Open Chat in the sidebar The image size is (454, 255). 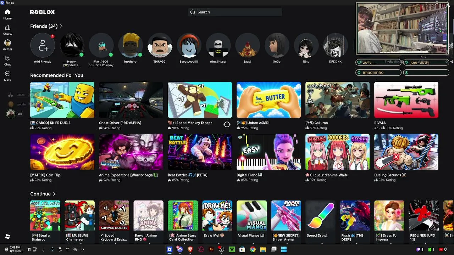pyautogui.click(x=7, y=61)
